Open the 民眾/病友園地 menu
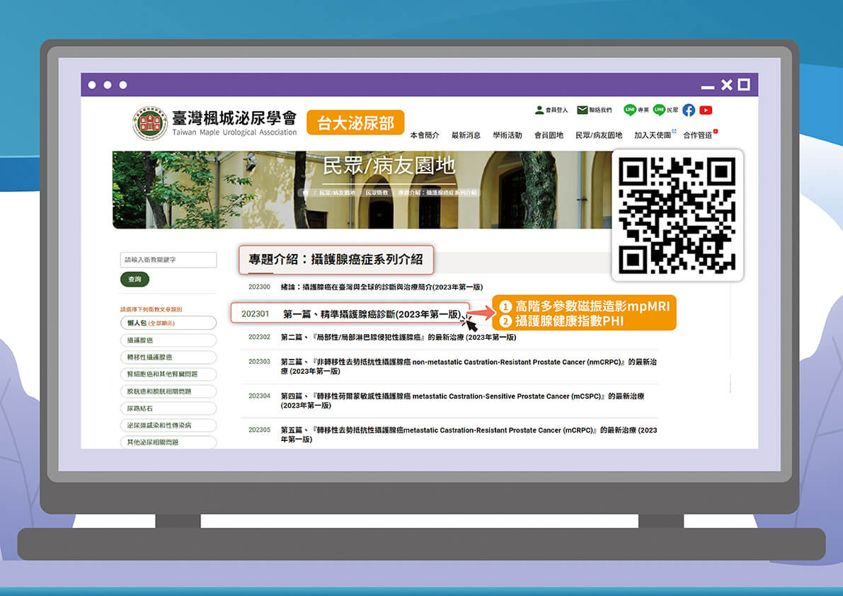Screen dimensions: 843x596 tap(599, 135)
